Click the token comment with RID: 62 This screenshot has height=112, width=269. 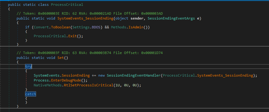(x=90, y=13)
